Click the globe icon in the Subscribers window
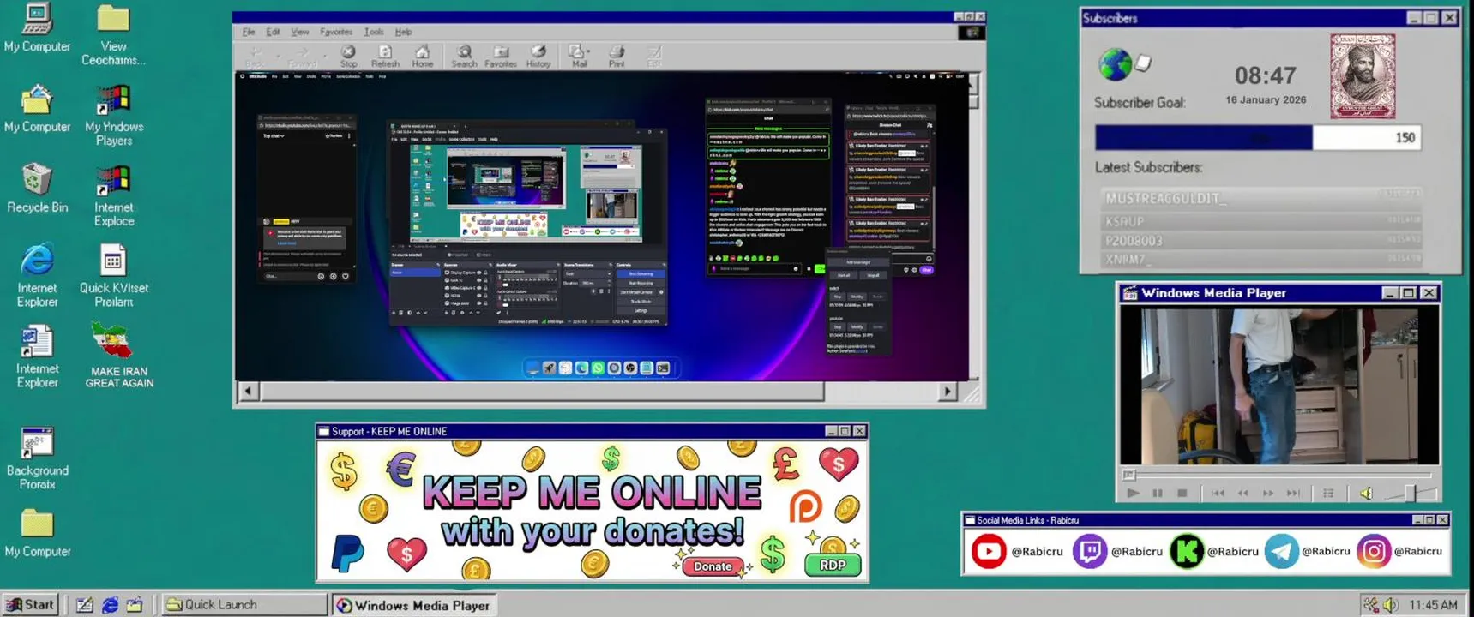 point(1115,64)
